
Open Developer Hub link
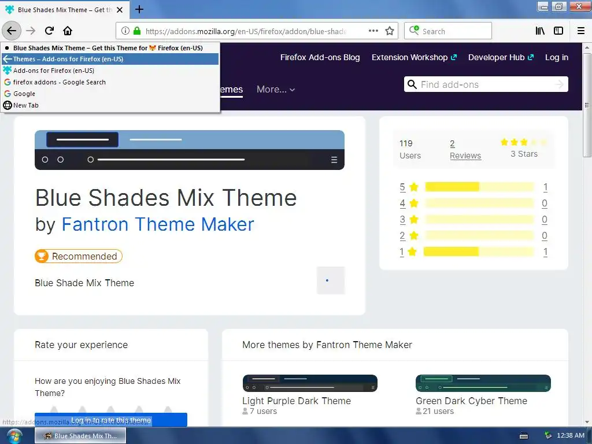[x=501, y=57]
